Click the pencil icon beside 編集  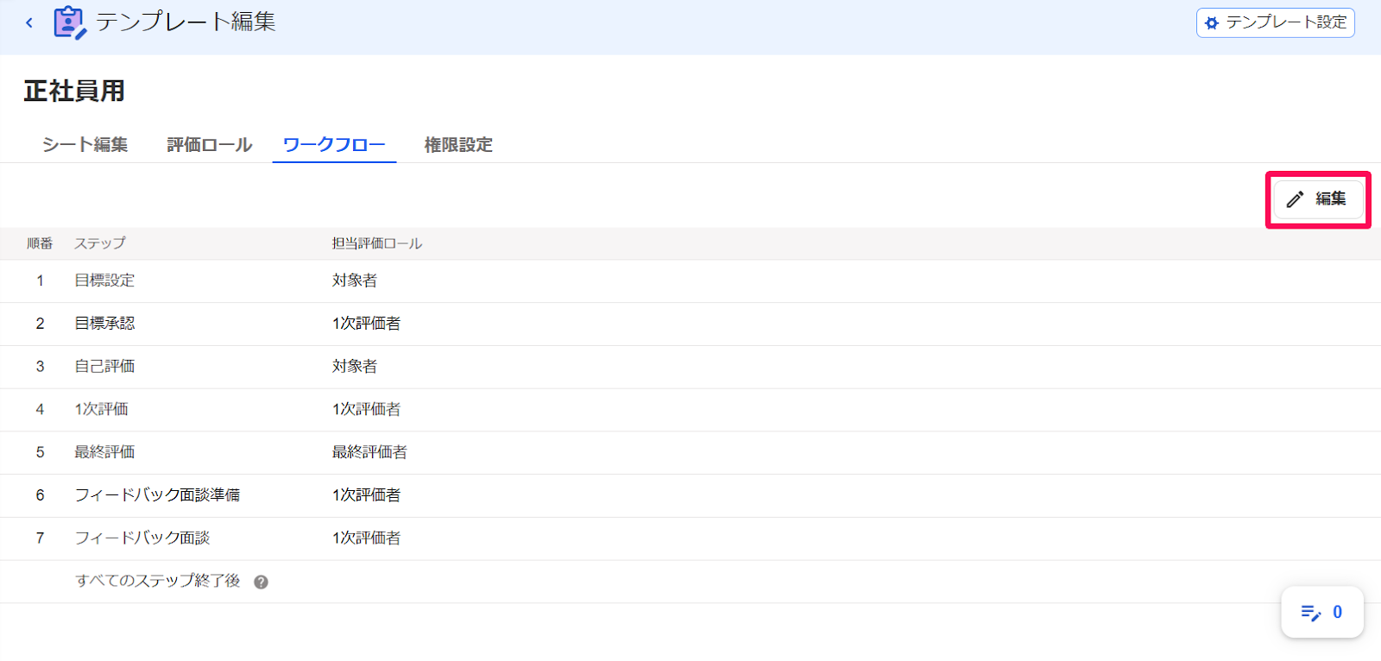1295,199
